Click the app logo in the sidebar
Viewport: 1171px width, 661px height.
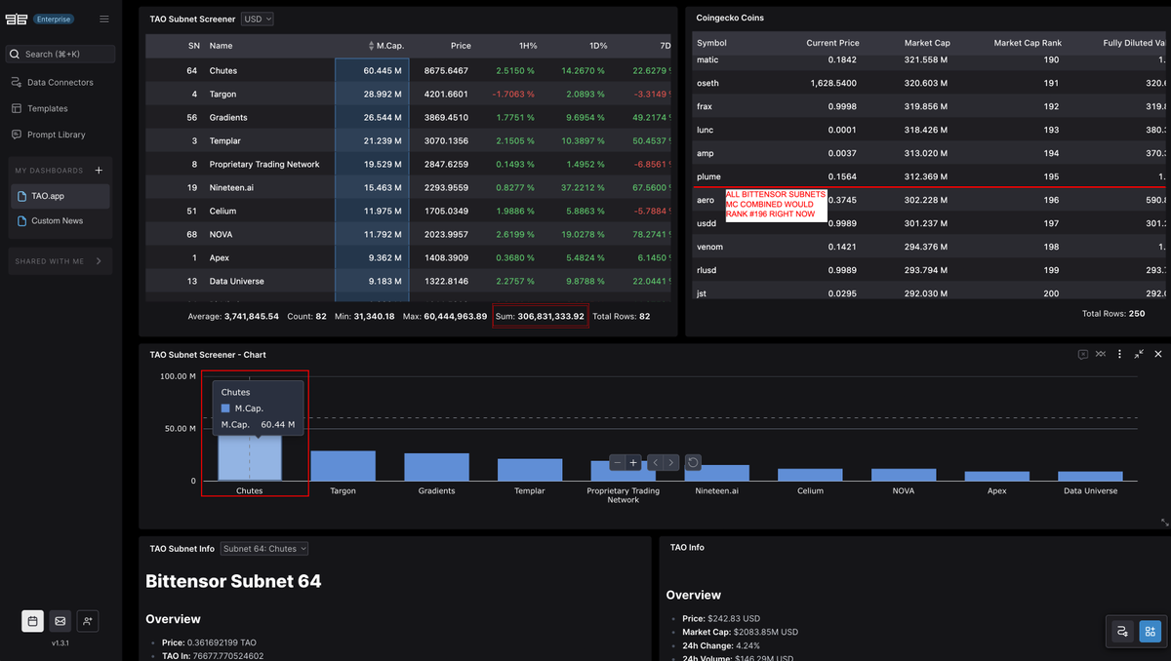(17, 19)
